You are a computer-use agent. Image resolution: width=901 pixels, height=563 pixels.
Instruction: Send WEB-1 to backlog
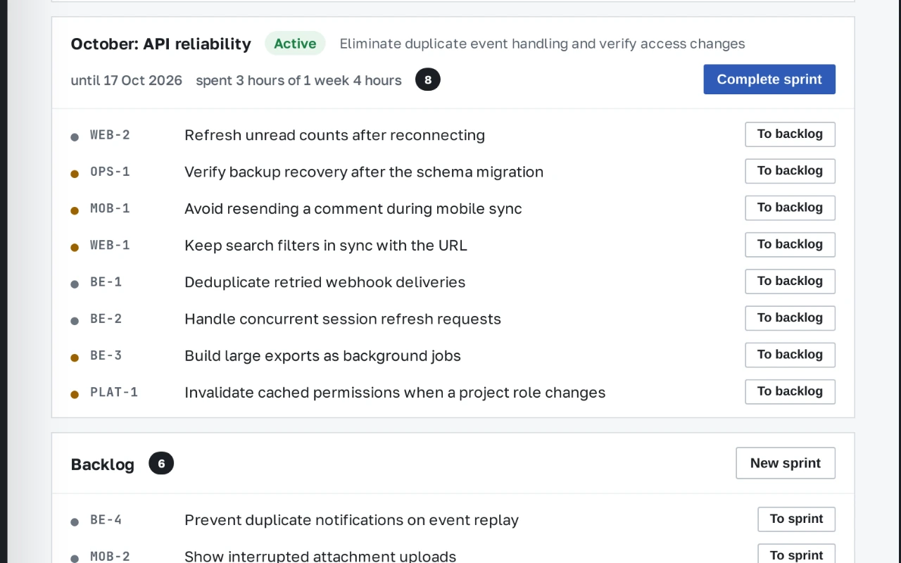pyautogui.click(x=790, y=244)
